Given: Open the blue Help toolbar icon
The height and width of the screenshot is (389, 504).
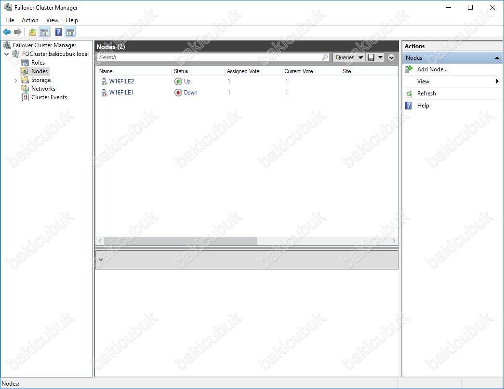Looking at the screenshot, I should [x=58, y=32].
